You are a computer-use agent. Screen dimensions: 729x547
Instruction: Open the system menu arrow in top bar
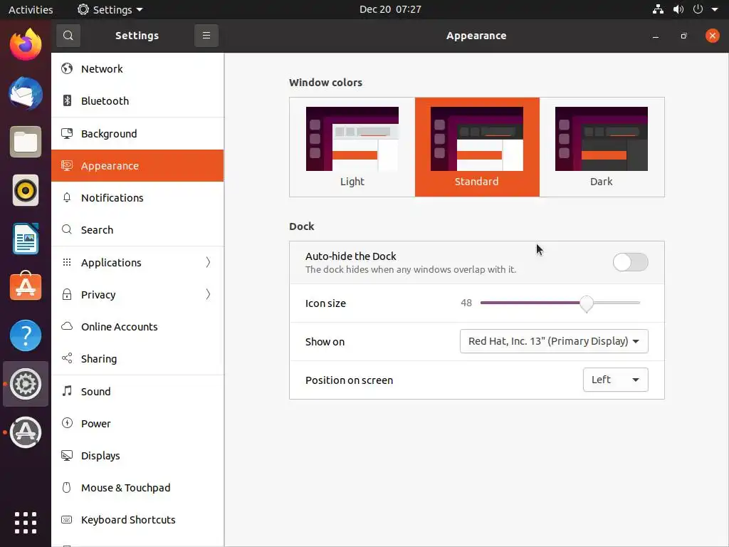(x=715, y=9)
